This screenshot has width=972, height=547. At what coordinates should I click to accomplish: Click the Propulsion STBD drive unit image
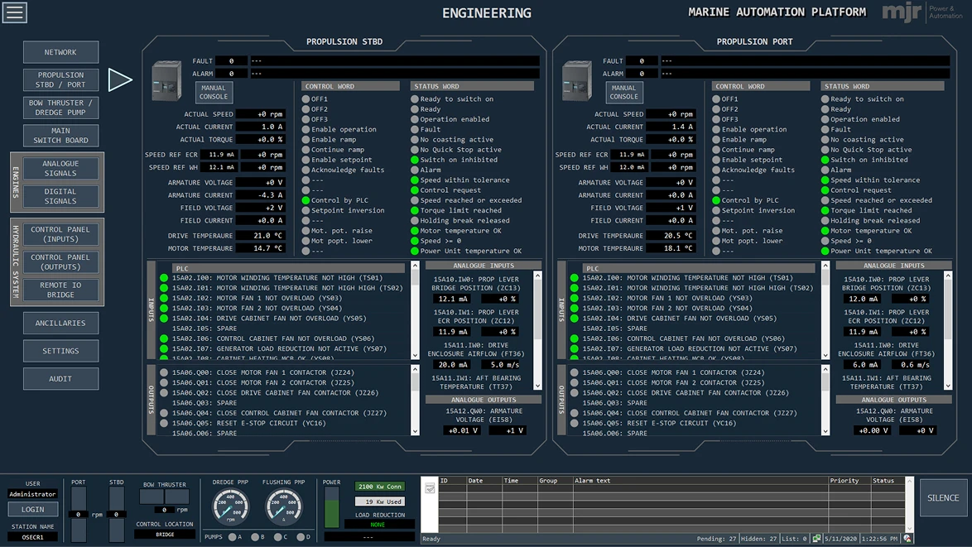pos(166,80)
